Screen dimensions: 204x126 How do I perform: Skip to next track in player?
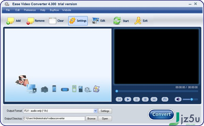(154, 100)
